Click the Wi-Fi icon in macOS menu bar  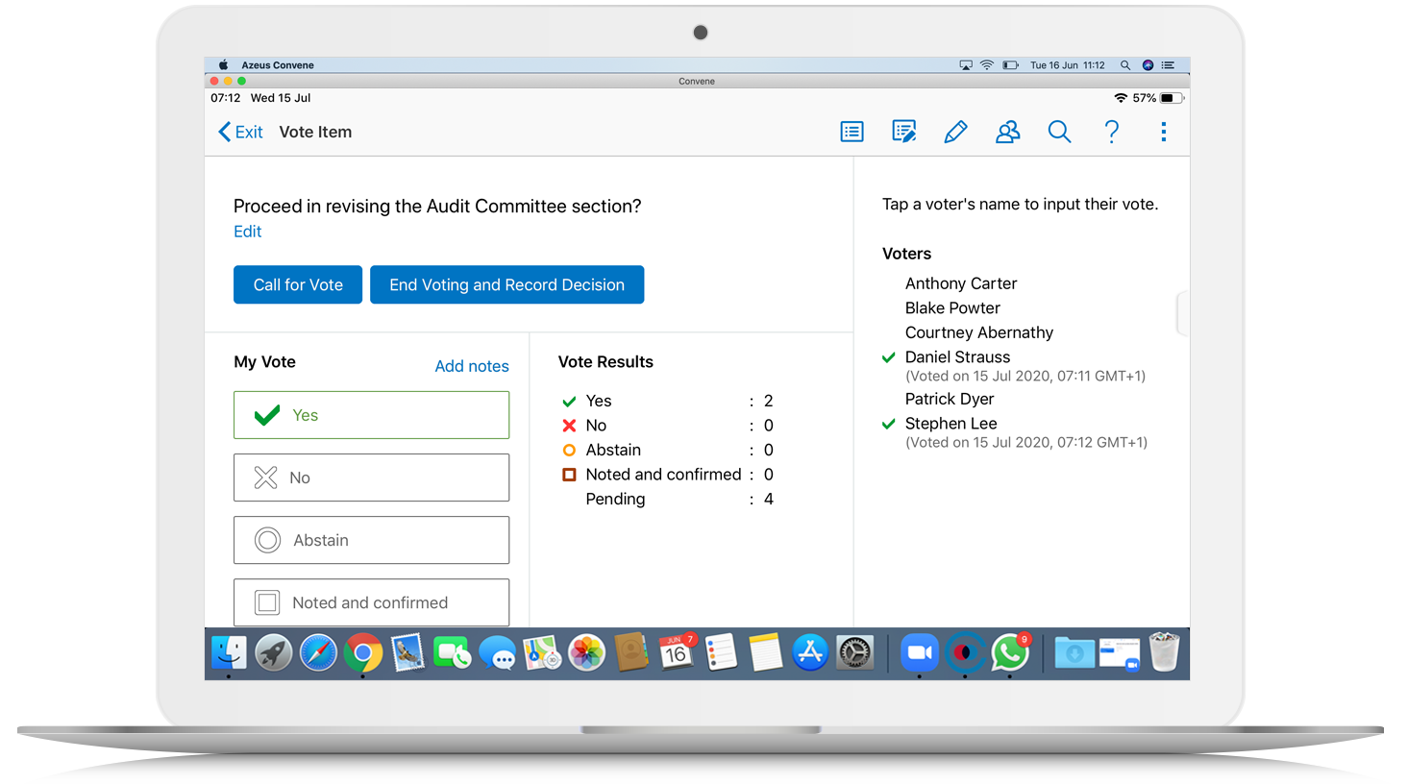[x=987, y=65]
